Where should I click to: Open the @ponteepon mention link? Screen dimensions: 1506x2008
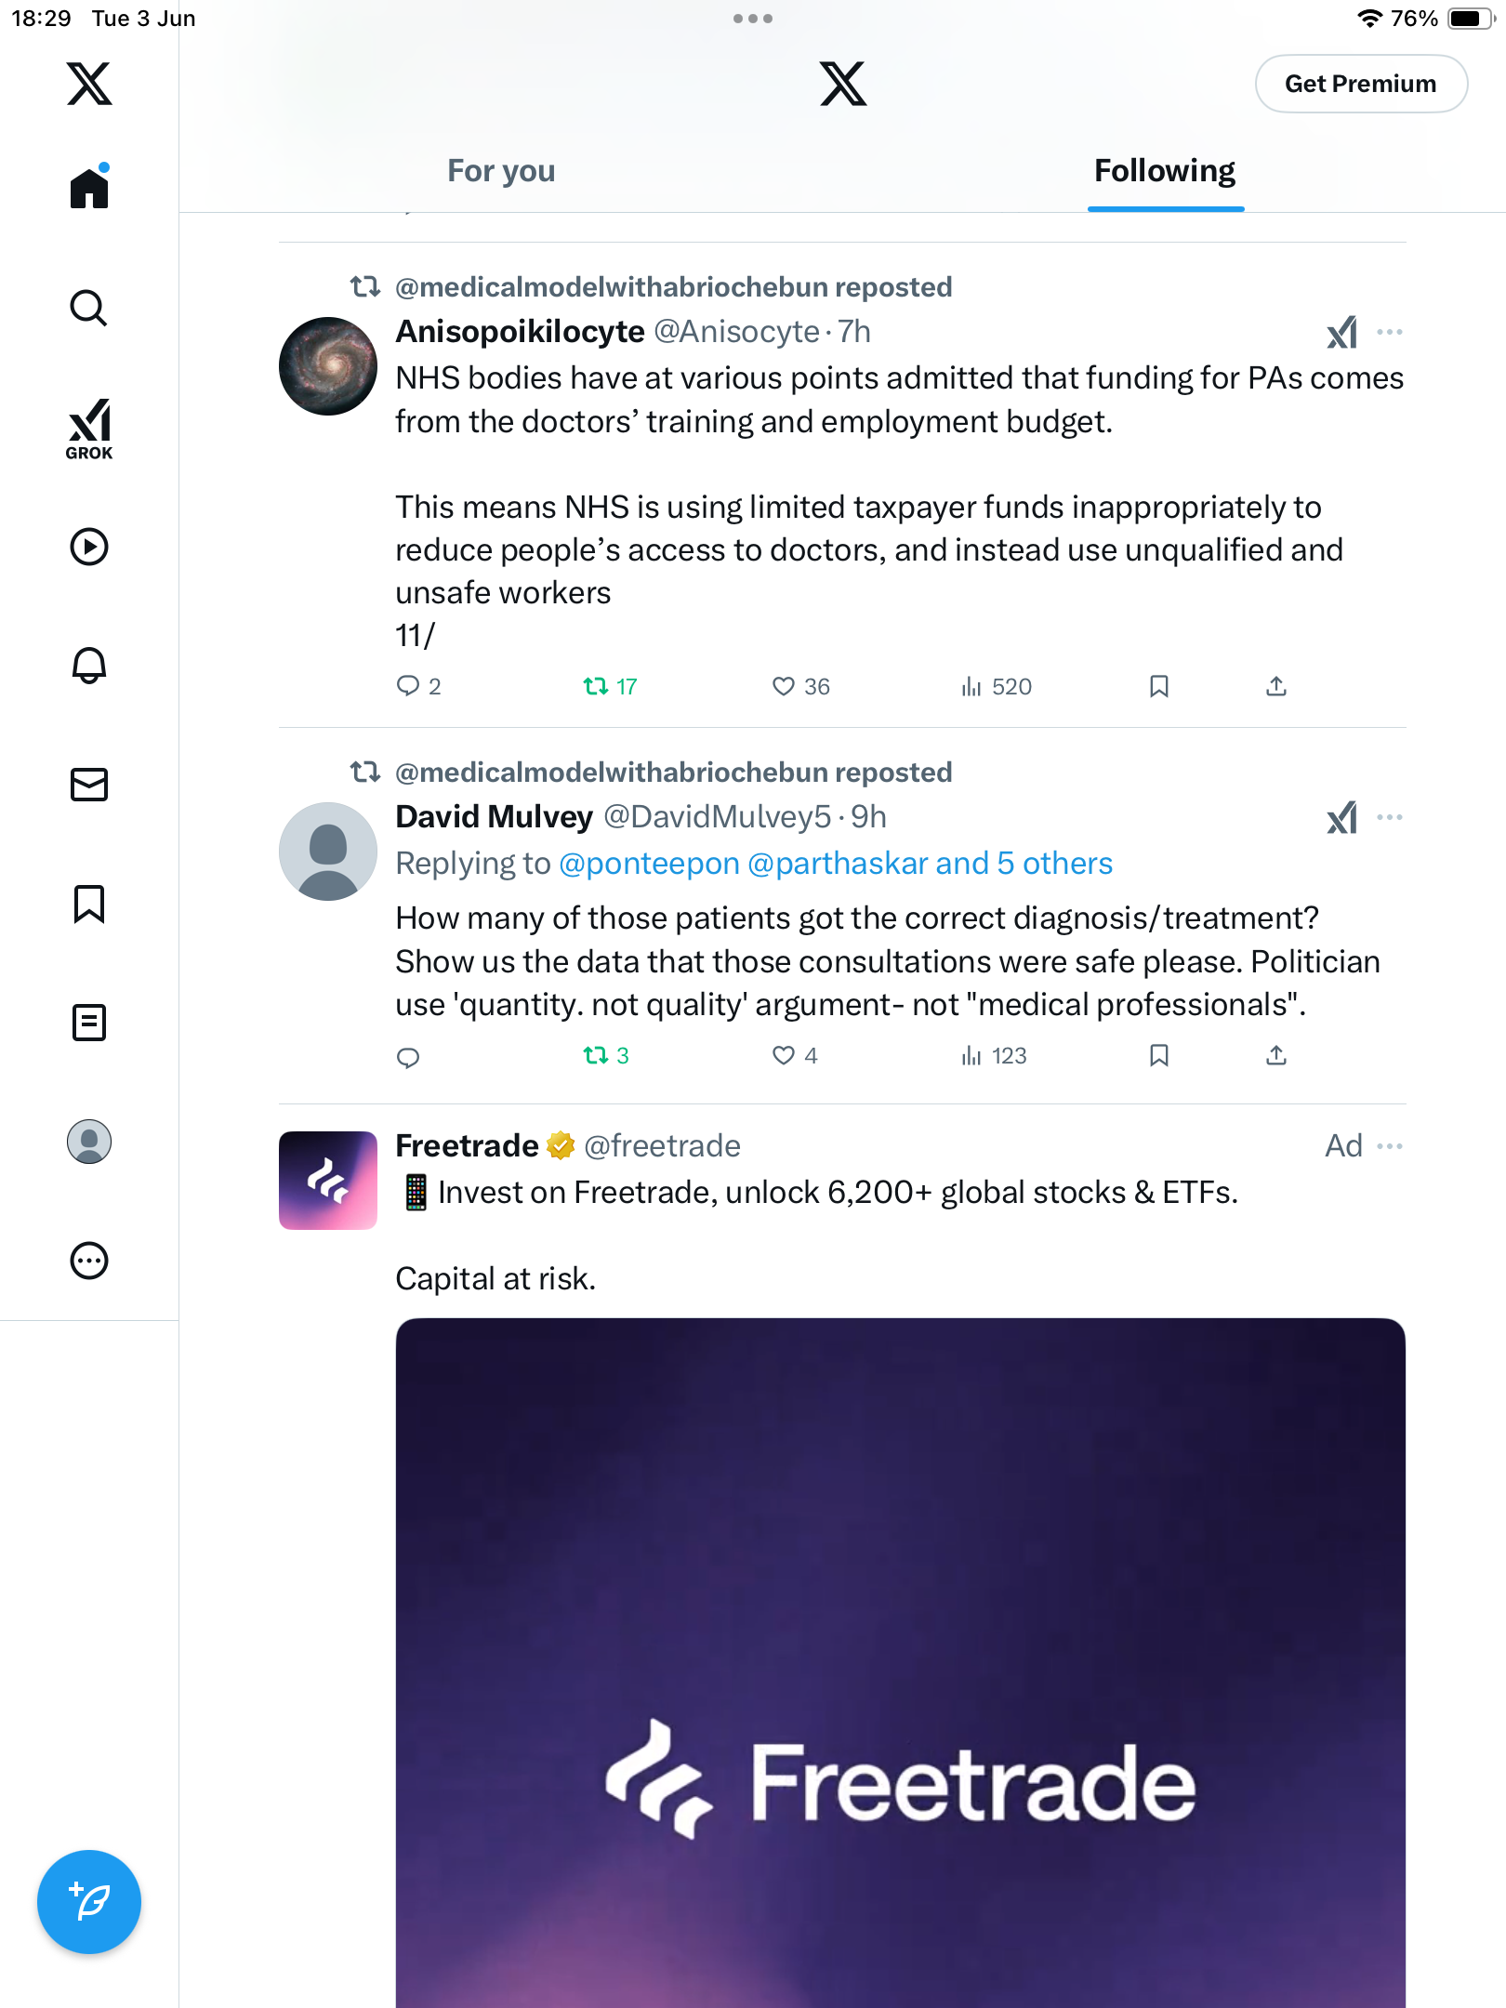pos(649,864)
